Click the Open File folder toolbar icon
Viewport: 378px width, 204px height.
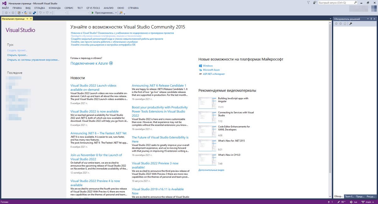pos(26,13)
